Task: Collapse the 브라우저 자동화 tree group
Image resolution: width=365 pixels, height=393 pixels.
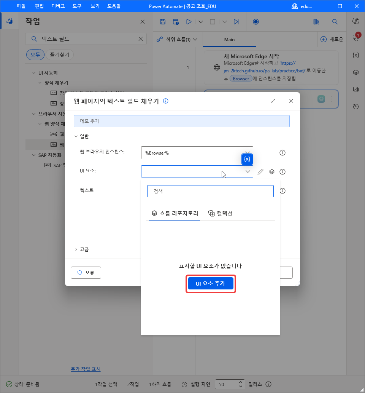Action: click(34, 114)
